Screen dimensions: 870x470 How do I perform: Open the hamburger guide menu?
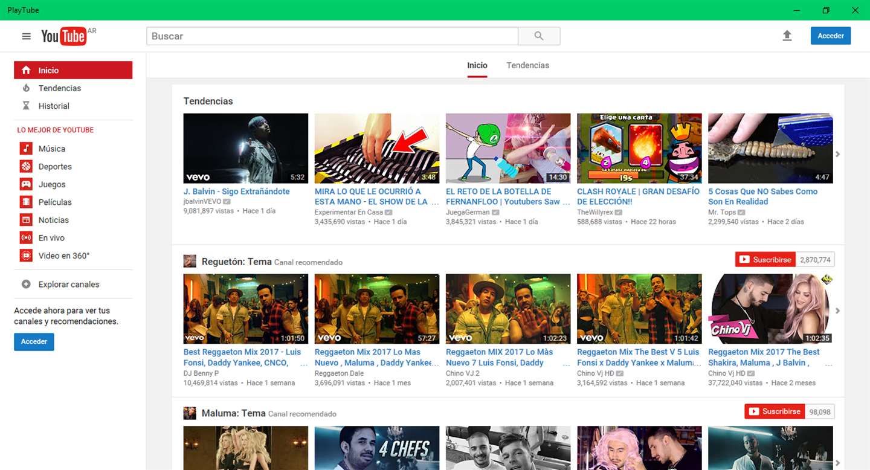pos(26,36)
